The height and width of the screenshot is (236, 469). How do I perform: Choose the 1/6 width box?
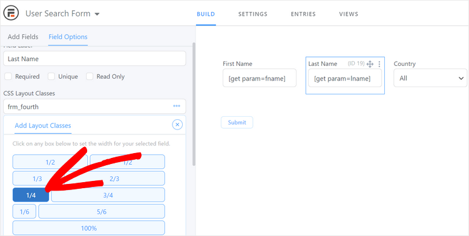pyautogui.click(x=25, y=212)
